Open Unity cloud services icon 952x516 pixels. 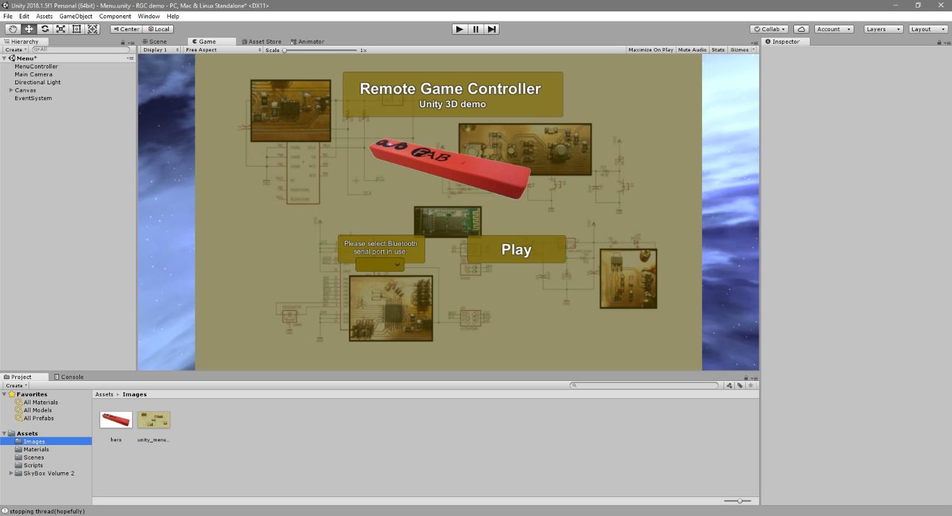tap(801, 29)
